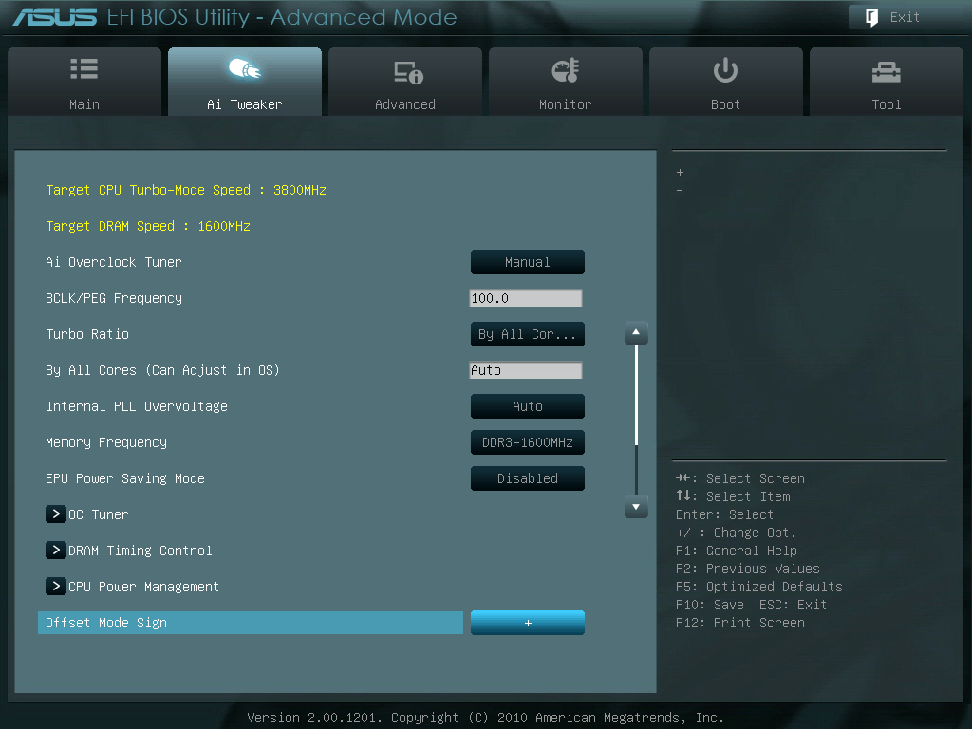Click the Turbo Ratio label
The height and width of the screenshot is (729, 972).
pos(87,334)
